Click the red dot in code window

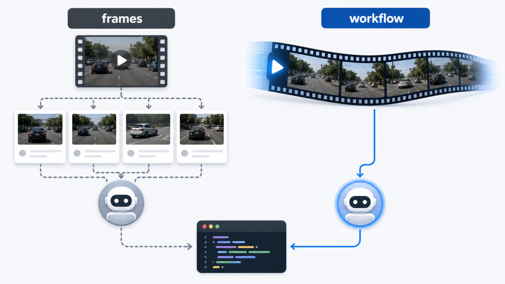[204, 227]
